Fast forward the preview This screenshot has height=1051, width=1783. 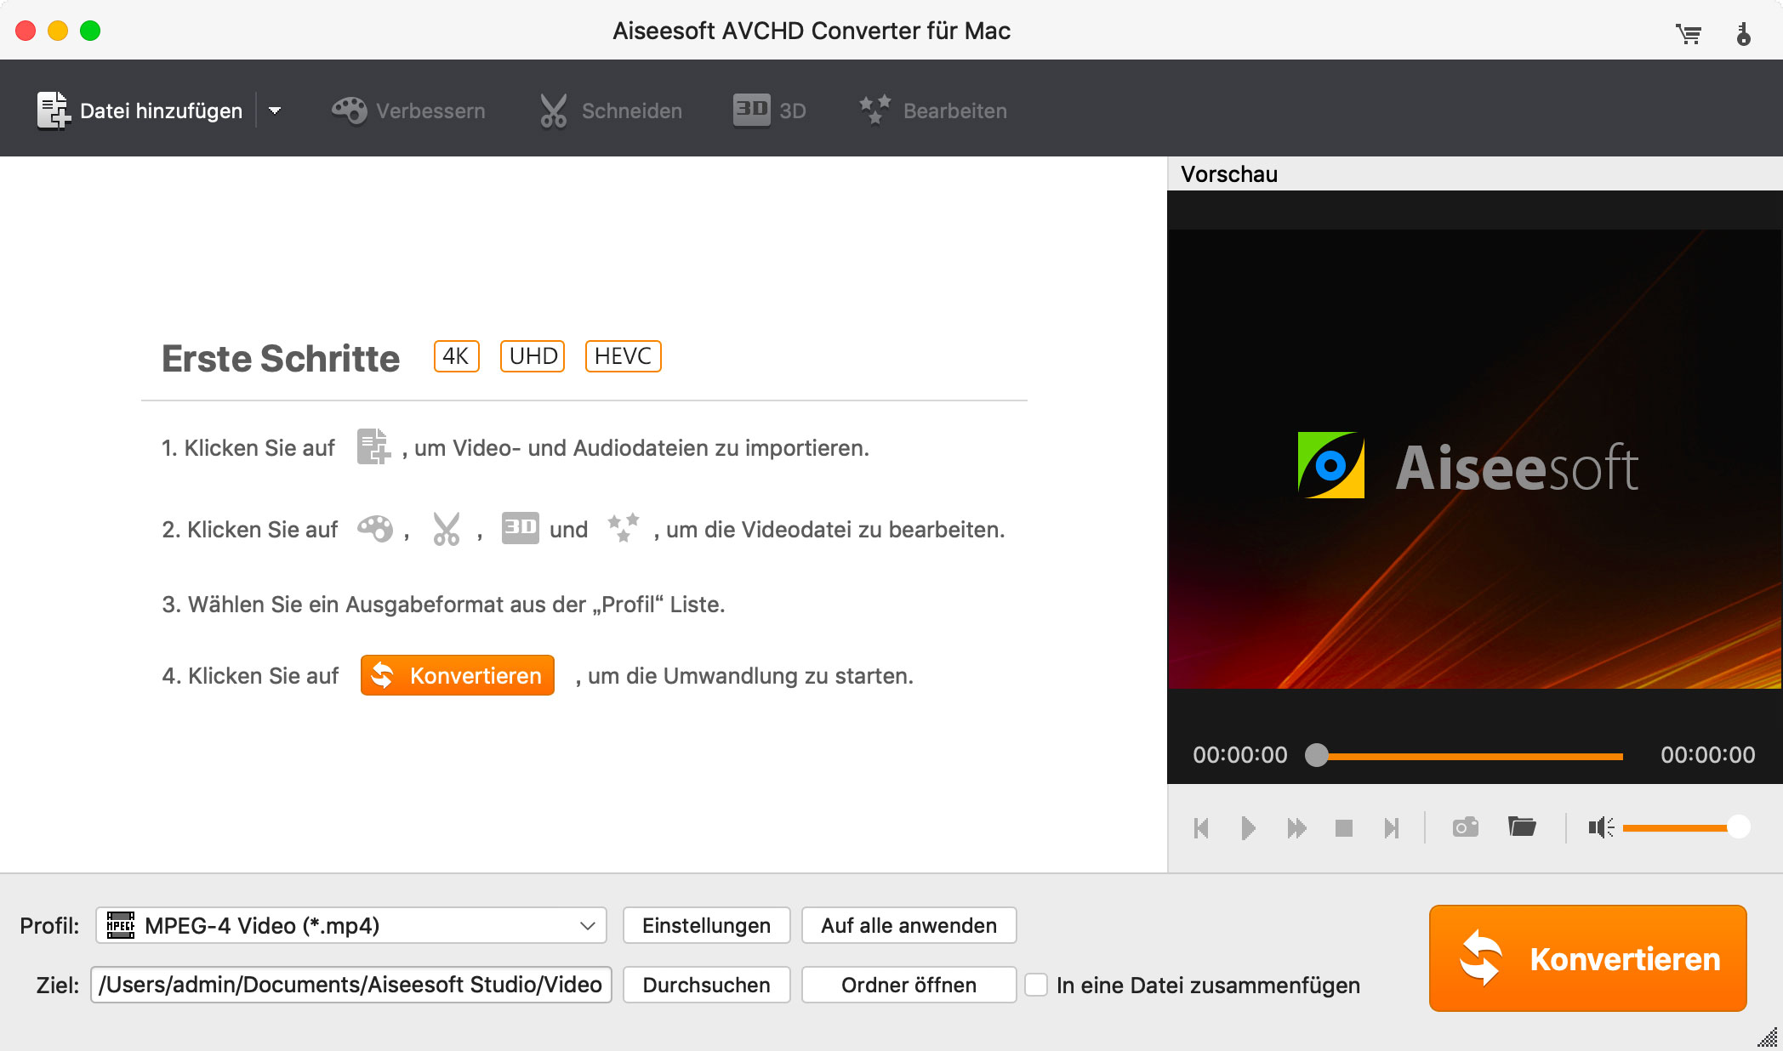click(x=1296, y=828)
